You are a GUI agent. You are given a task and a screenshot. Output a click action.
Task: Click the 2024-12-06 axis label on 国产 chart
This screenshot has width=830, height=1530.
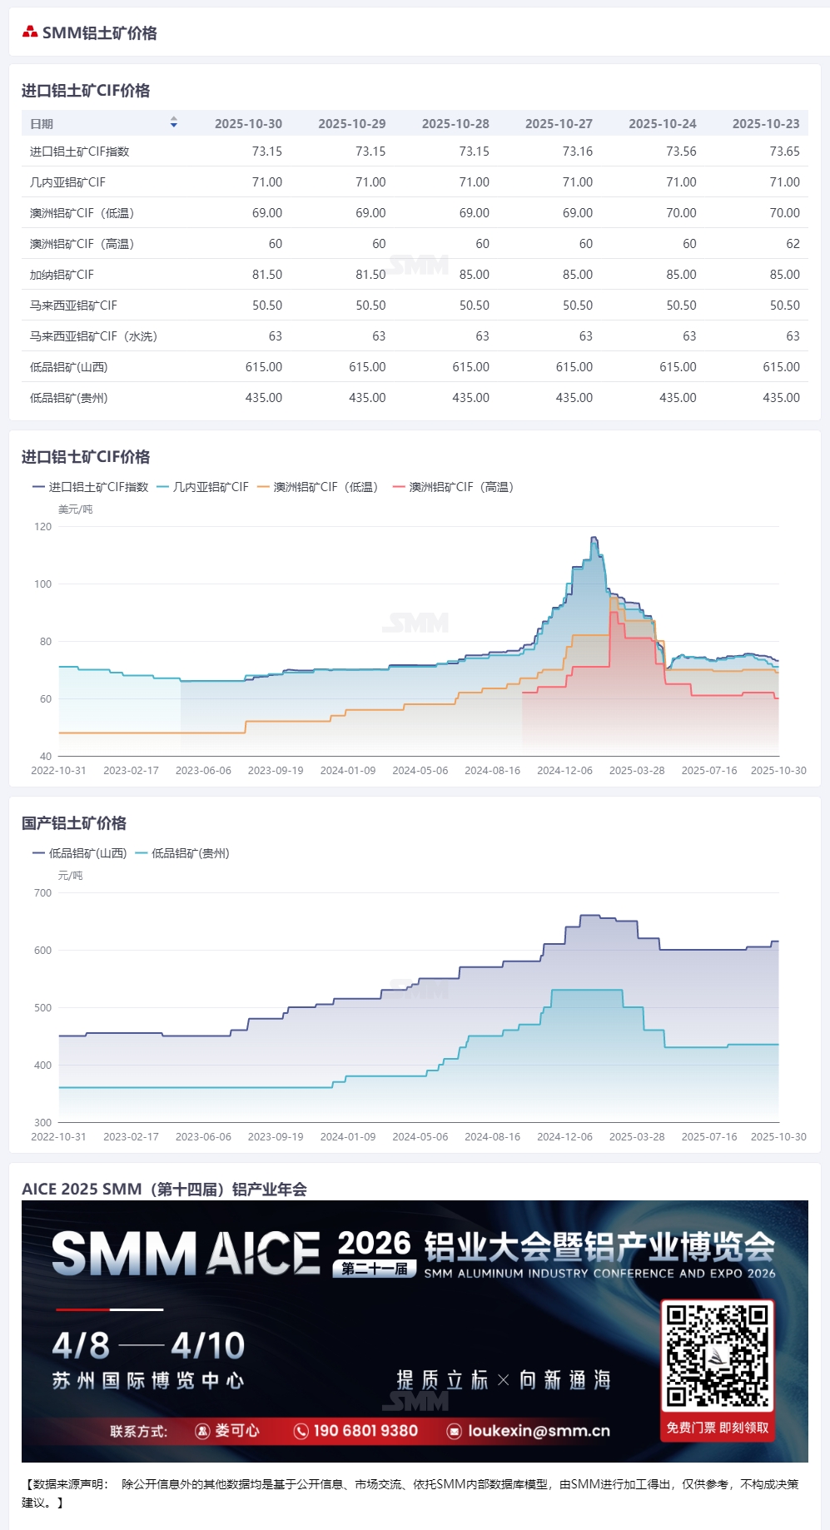pyautogui.click(x=564, y=1137)
